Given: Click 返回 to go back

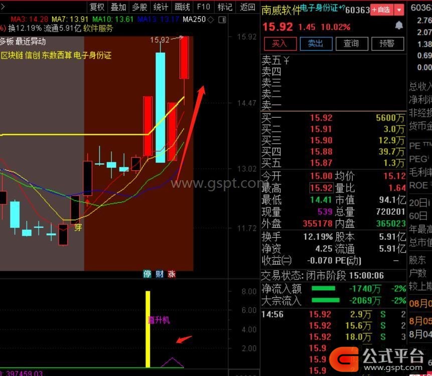Looking at the screenshot, I should coord(247,7).
